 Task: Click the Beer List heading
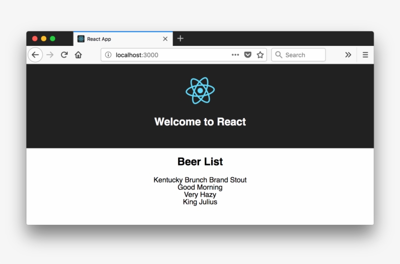[200, 162]
